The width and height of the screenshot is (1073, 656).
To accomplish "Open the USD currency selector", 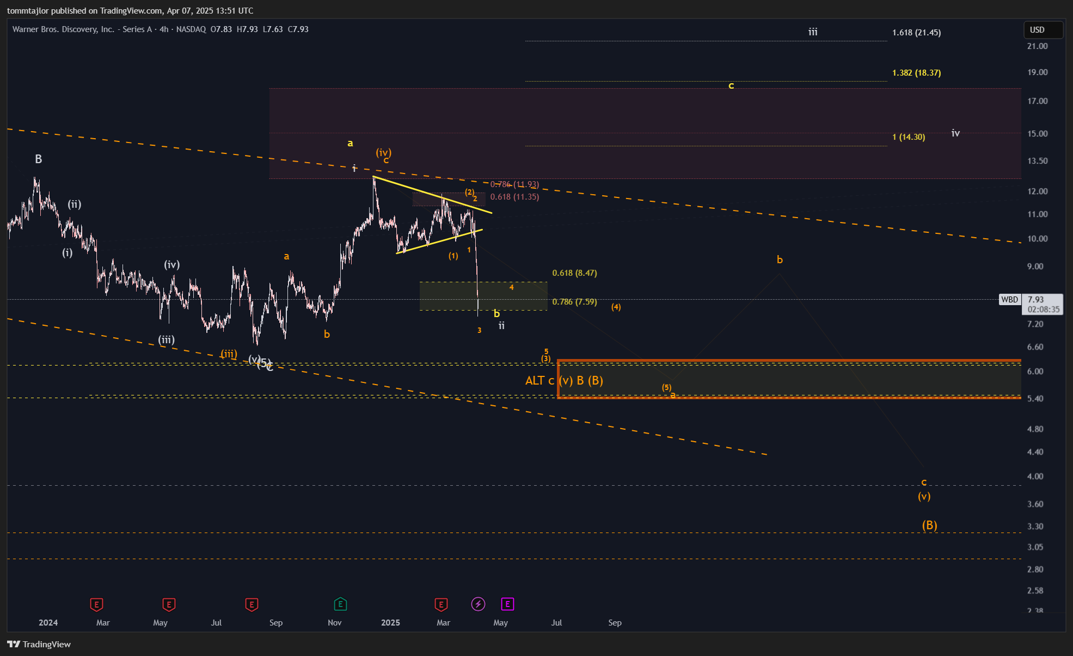I will tap(1043, 30).
